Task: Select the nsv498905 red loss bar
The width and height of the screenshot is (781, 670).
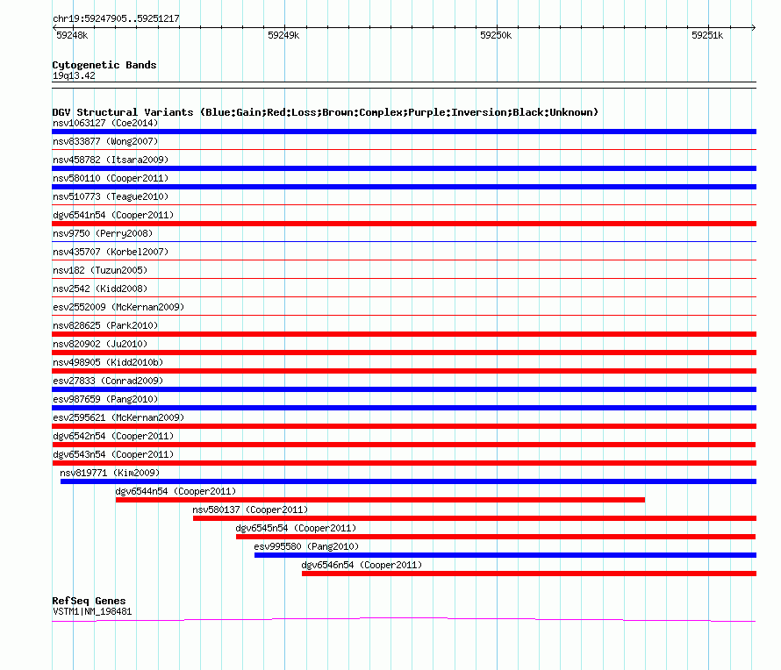Action: [x=404, y=371]
